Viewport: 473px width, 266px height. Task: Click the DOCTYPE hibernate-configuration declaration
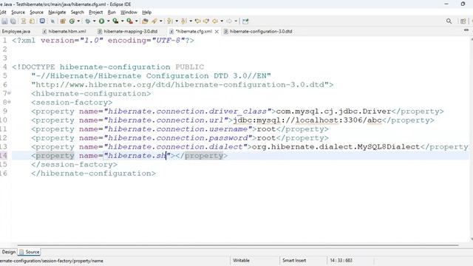click(108, 67)
